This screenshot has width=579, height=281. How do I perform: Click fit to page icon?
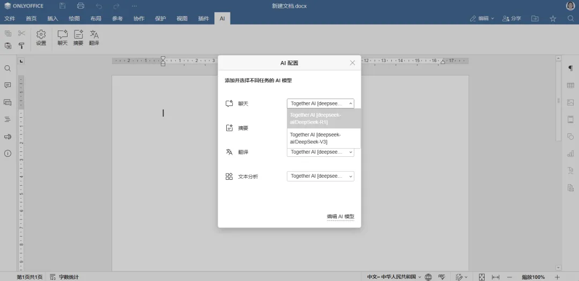[482, 277]
